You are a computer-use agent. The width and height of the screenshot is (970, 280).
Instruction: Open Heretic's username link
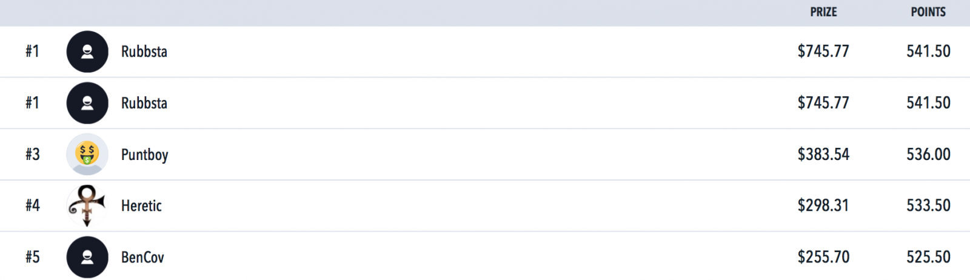click(141, 206)
